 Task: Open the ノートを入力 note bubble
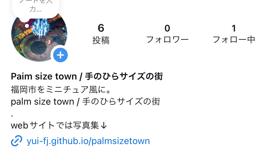pyautogui.click(x=36, y=7)
